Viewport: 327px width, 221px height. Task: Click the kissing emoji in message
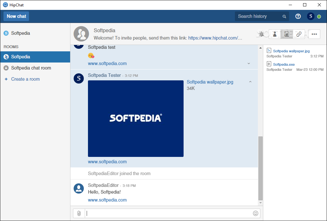91,55
